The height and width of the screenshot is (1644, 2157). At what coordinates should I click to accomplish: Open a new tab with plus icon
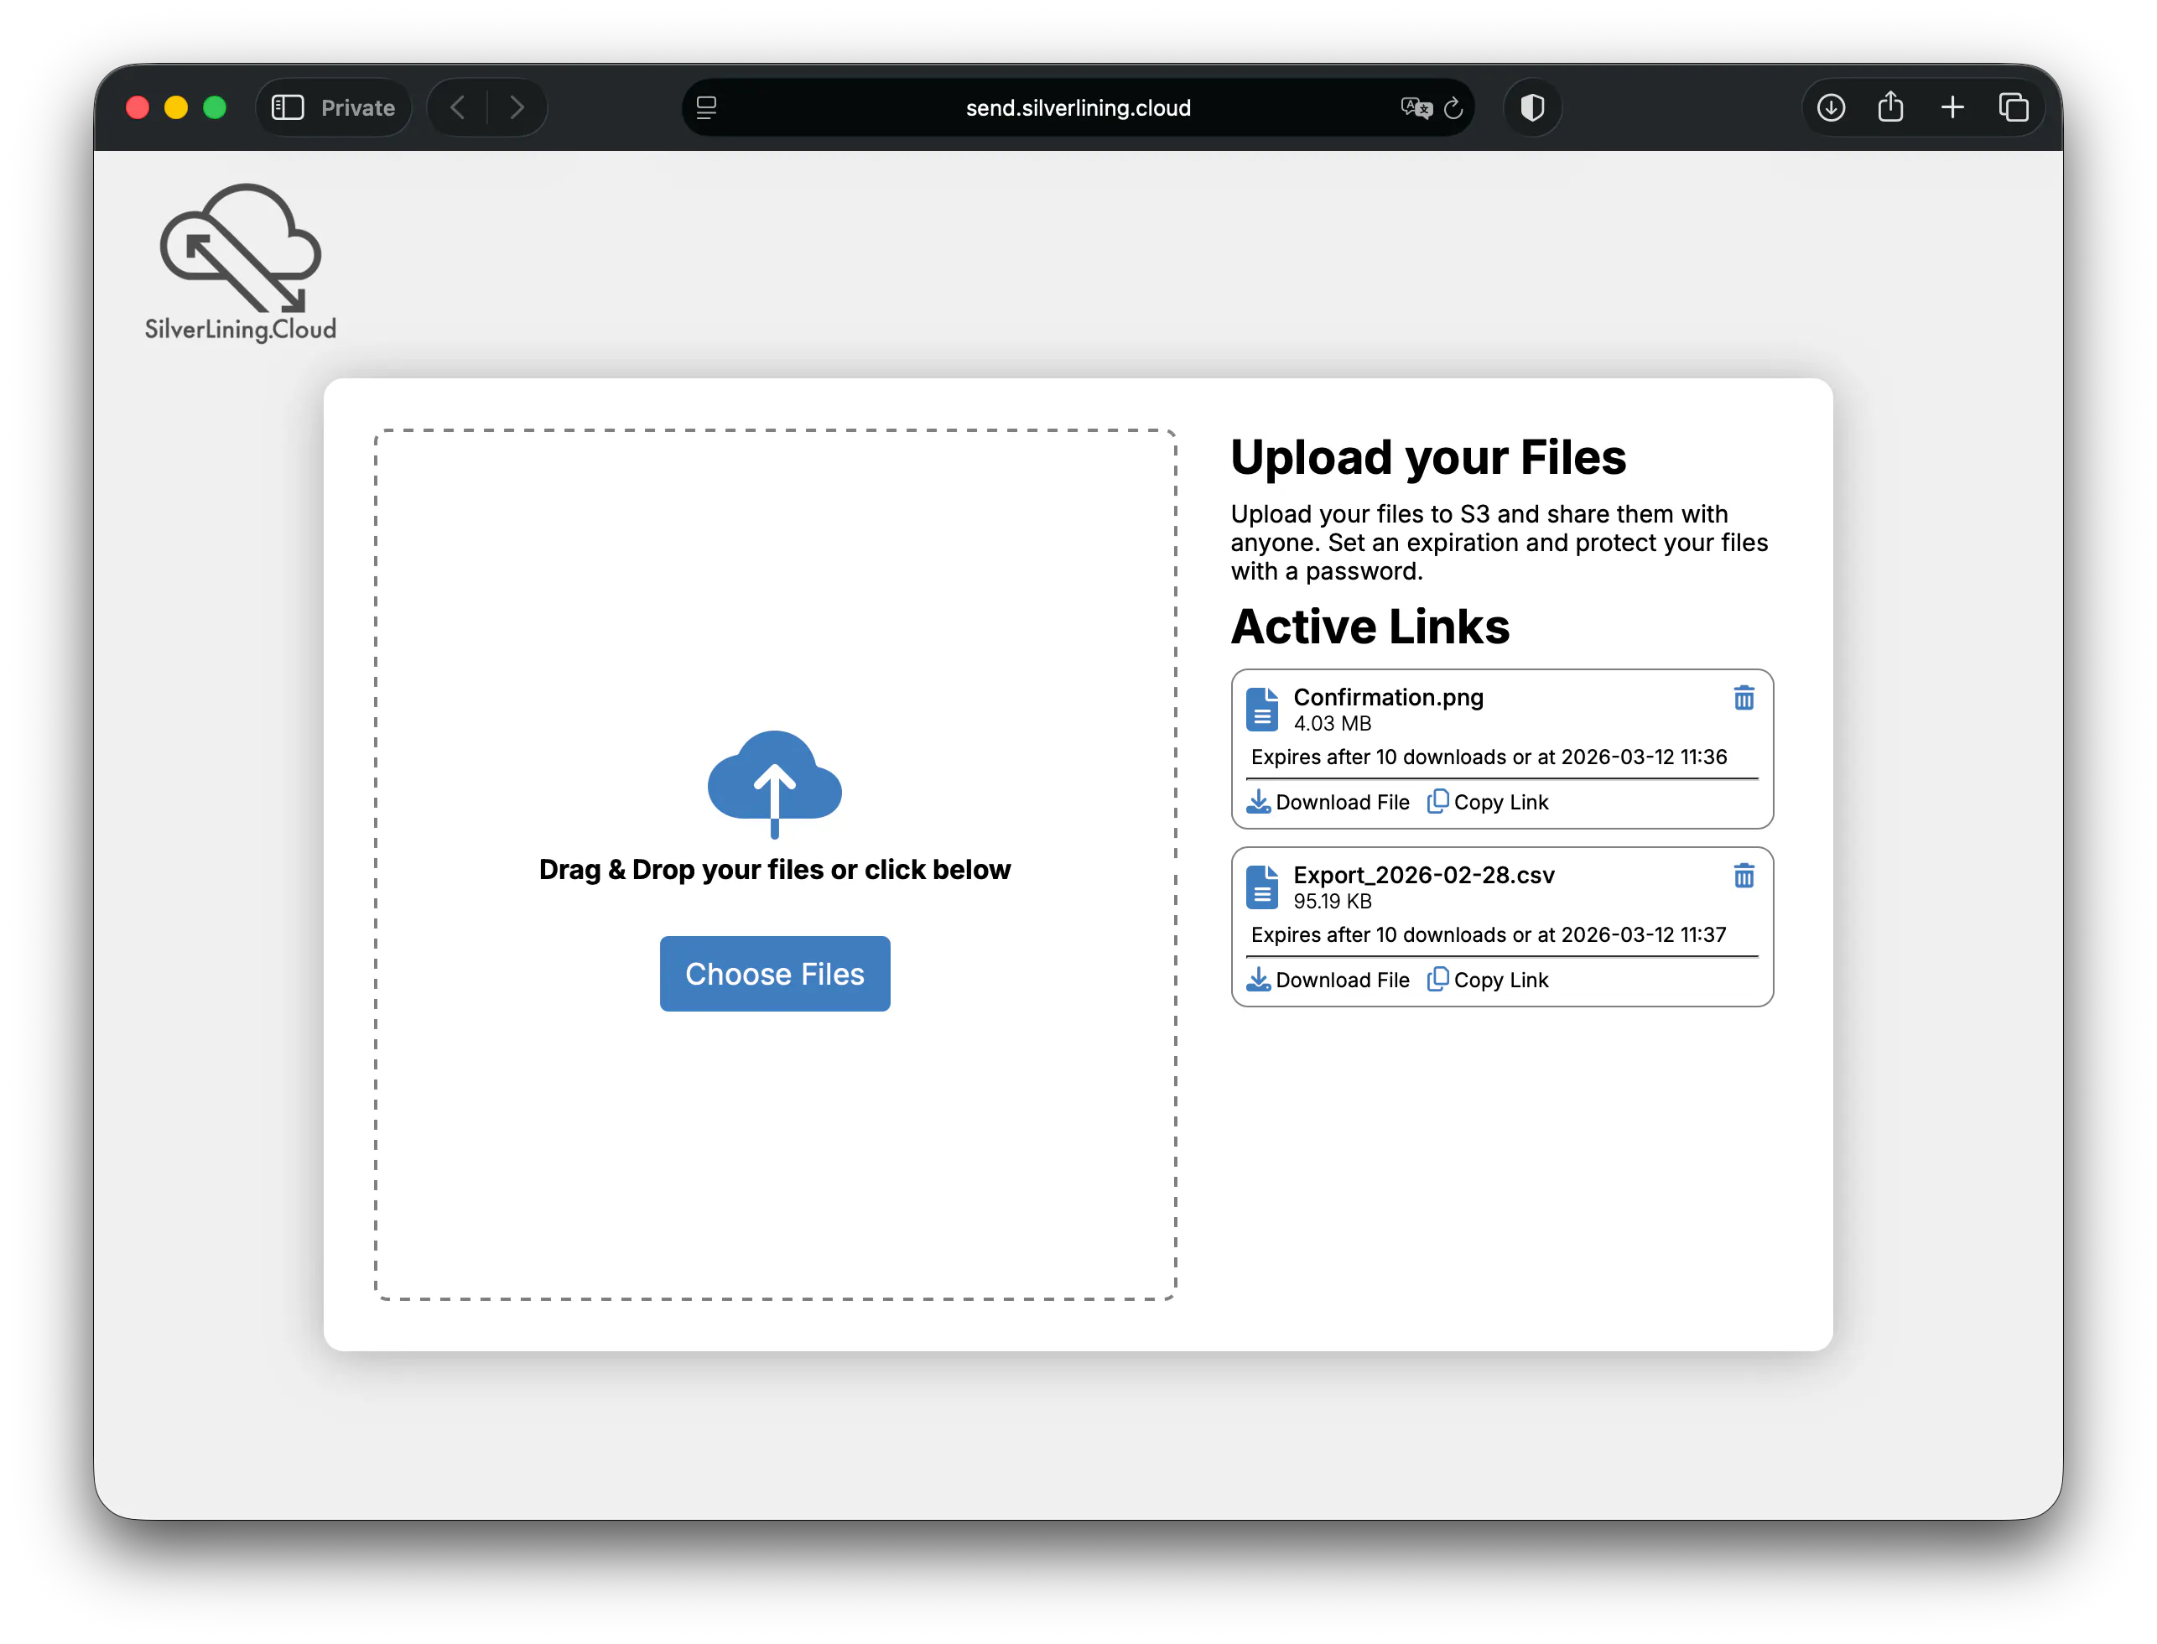pos(1952,107)
